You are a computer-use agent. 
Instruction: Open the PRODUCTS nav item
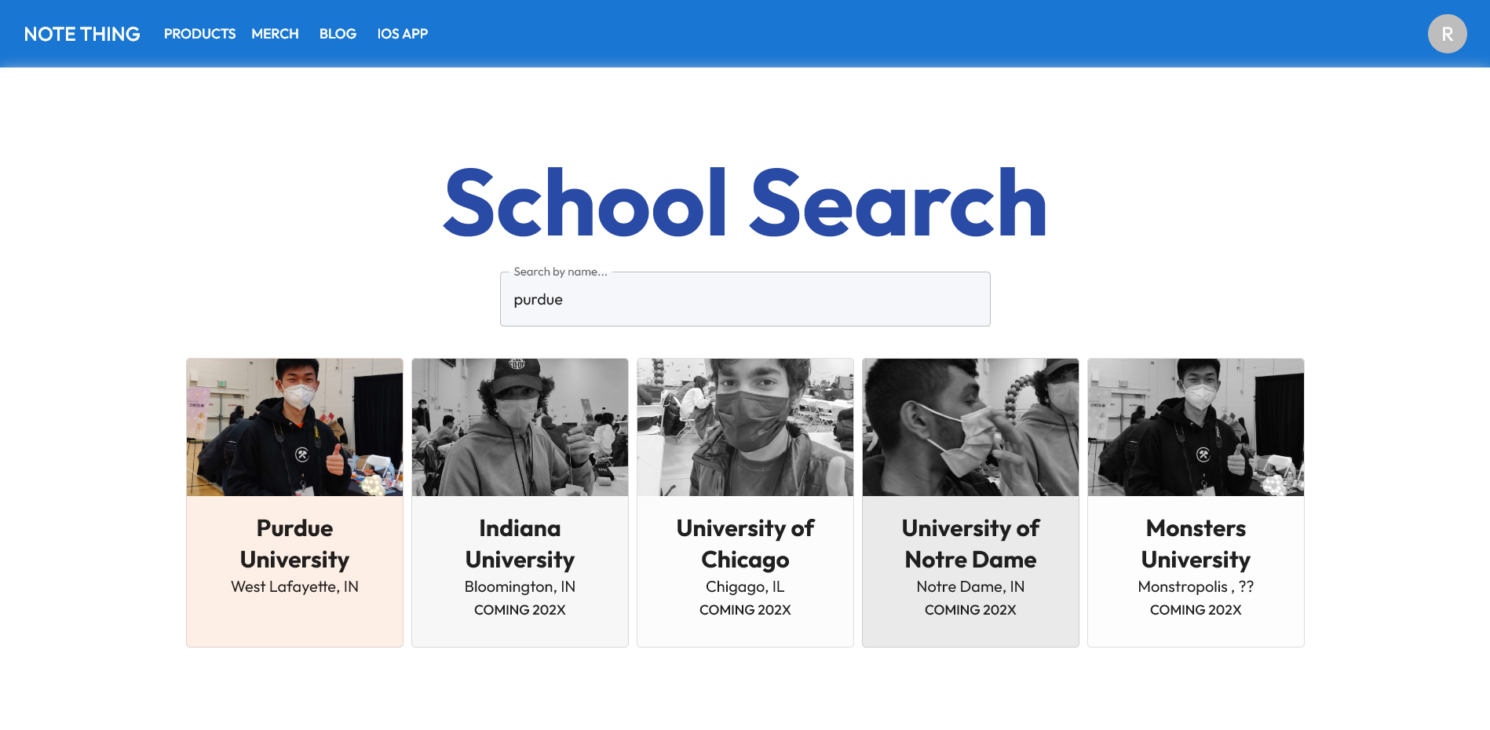tap(199, 34)
